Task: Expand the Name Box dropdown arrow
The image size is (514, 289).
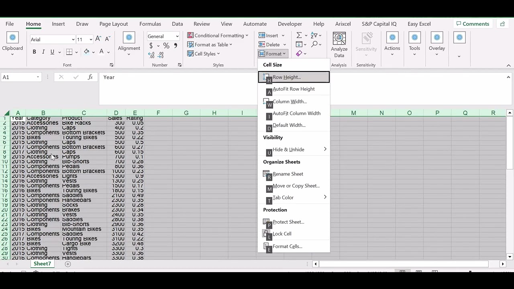Action: (38, 77)
